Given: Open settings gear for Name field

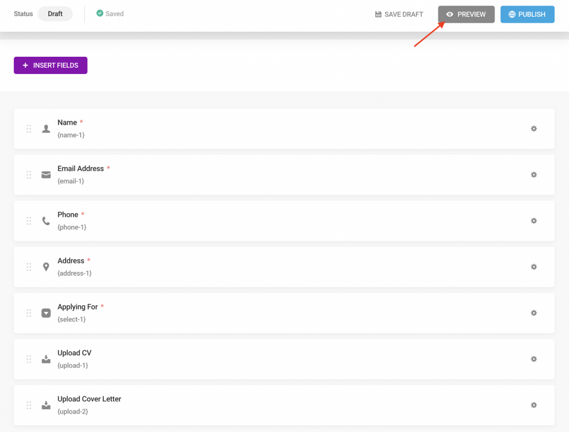Looking at the screenshot, I should 533,128.
